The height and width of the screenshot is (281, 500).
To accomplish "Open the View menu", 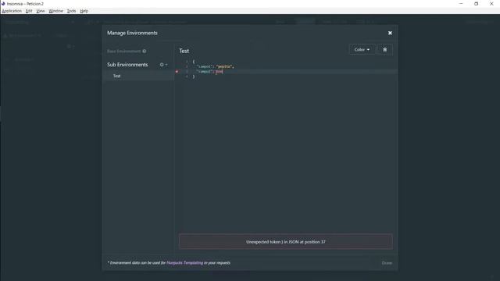I will (x=41, y=11).
